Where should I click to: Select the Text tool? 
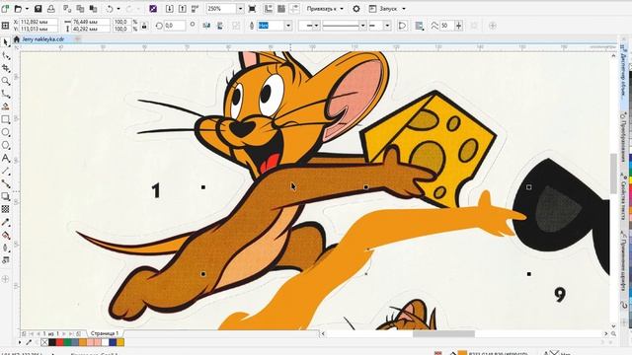pos(6,158)
